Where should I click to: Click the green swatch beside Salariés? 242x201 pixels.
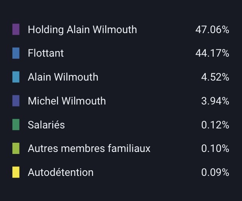click(x=16, y=125)
